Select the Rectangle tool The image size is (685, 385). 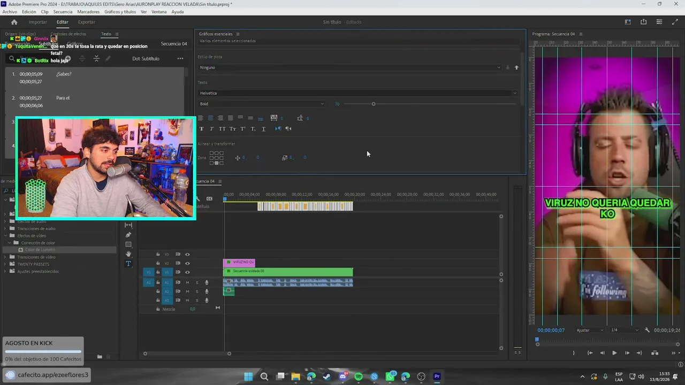(x=128, y=244)
